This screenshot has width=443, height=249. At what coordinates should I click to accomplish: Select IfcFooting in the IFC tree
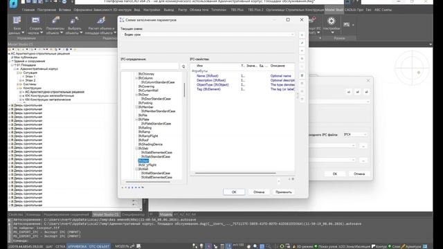pyautogui.click(x=145, y=103)
